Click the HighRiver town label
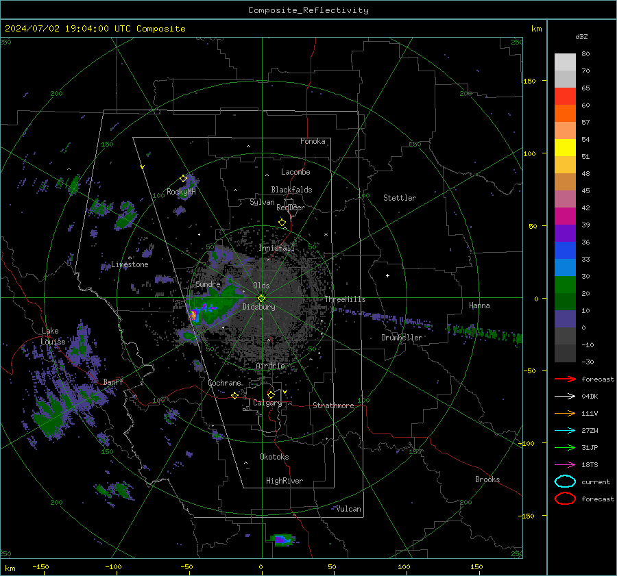The width and height of the screenshot is (617, 576). [285, 481]
